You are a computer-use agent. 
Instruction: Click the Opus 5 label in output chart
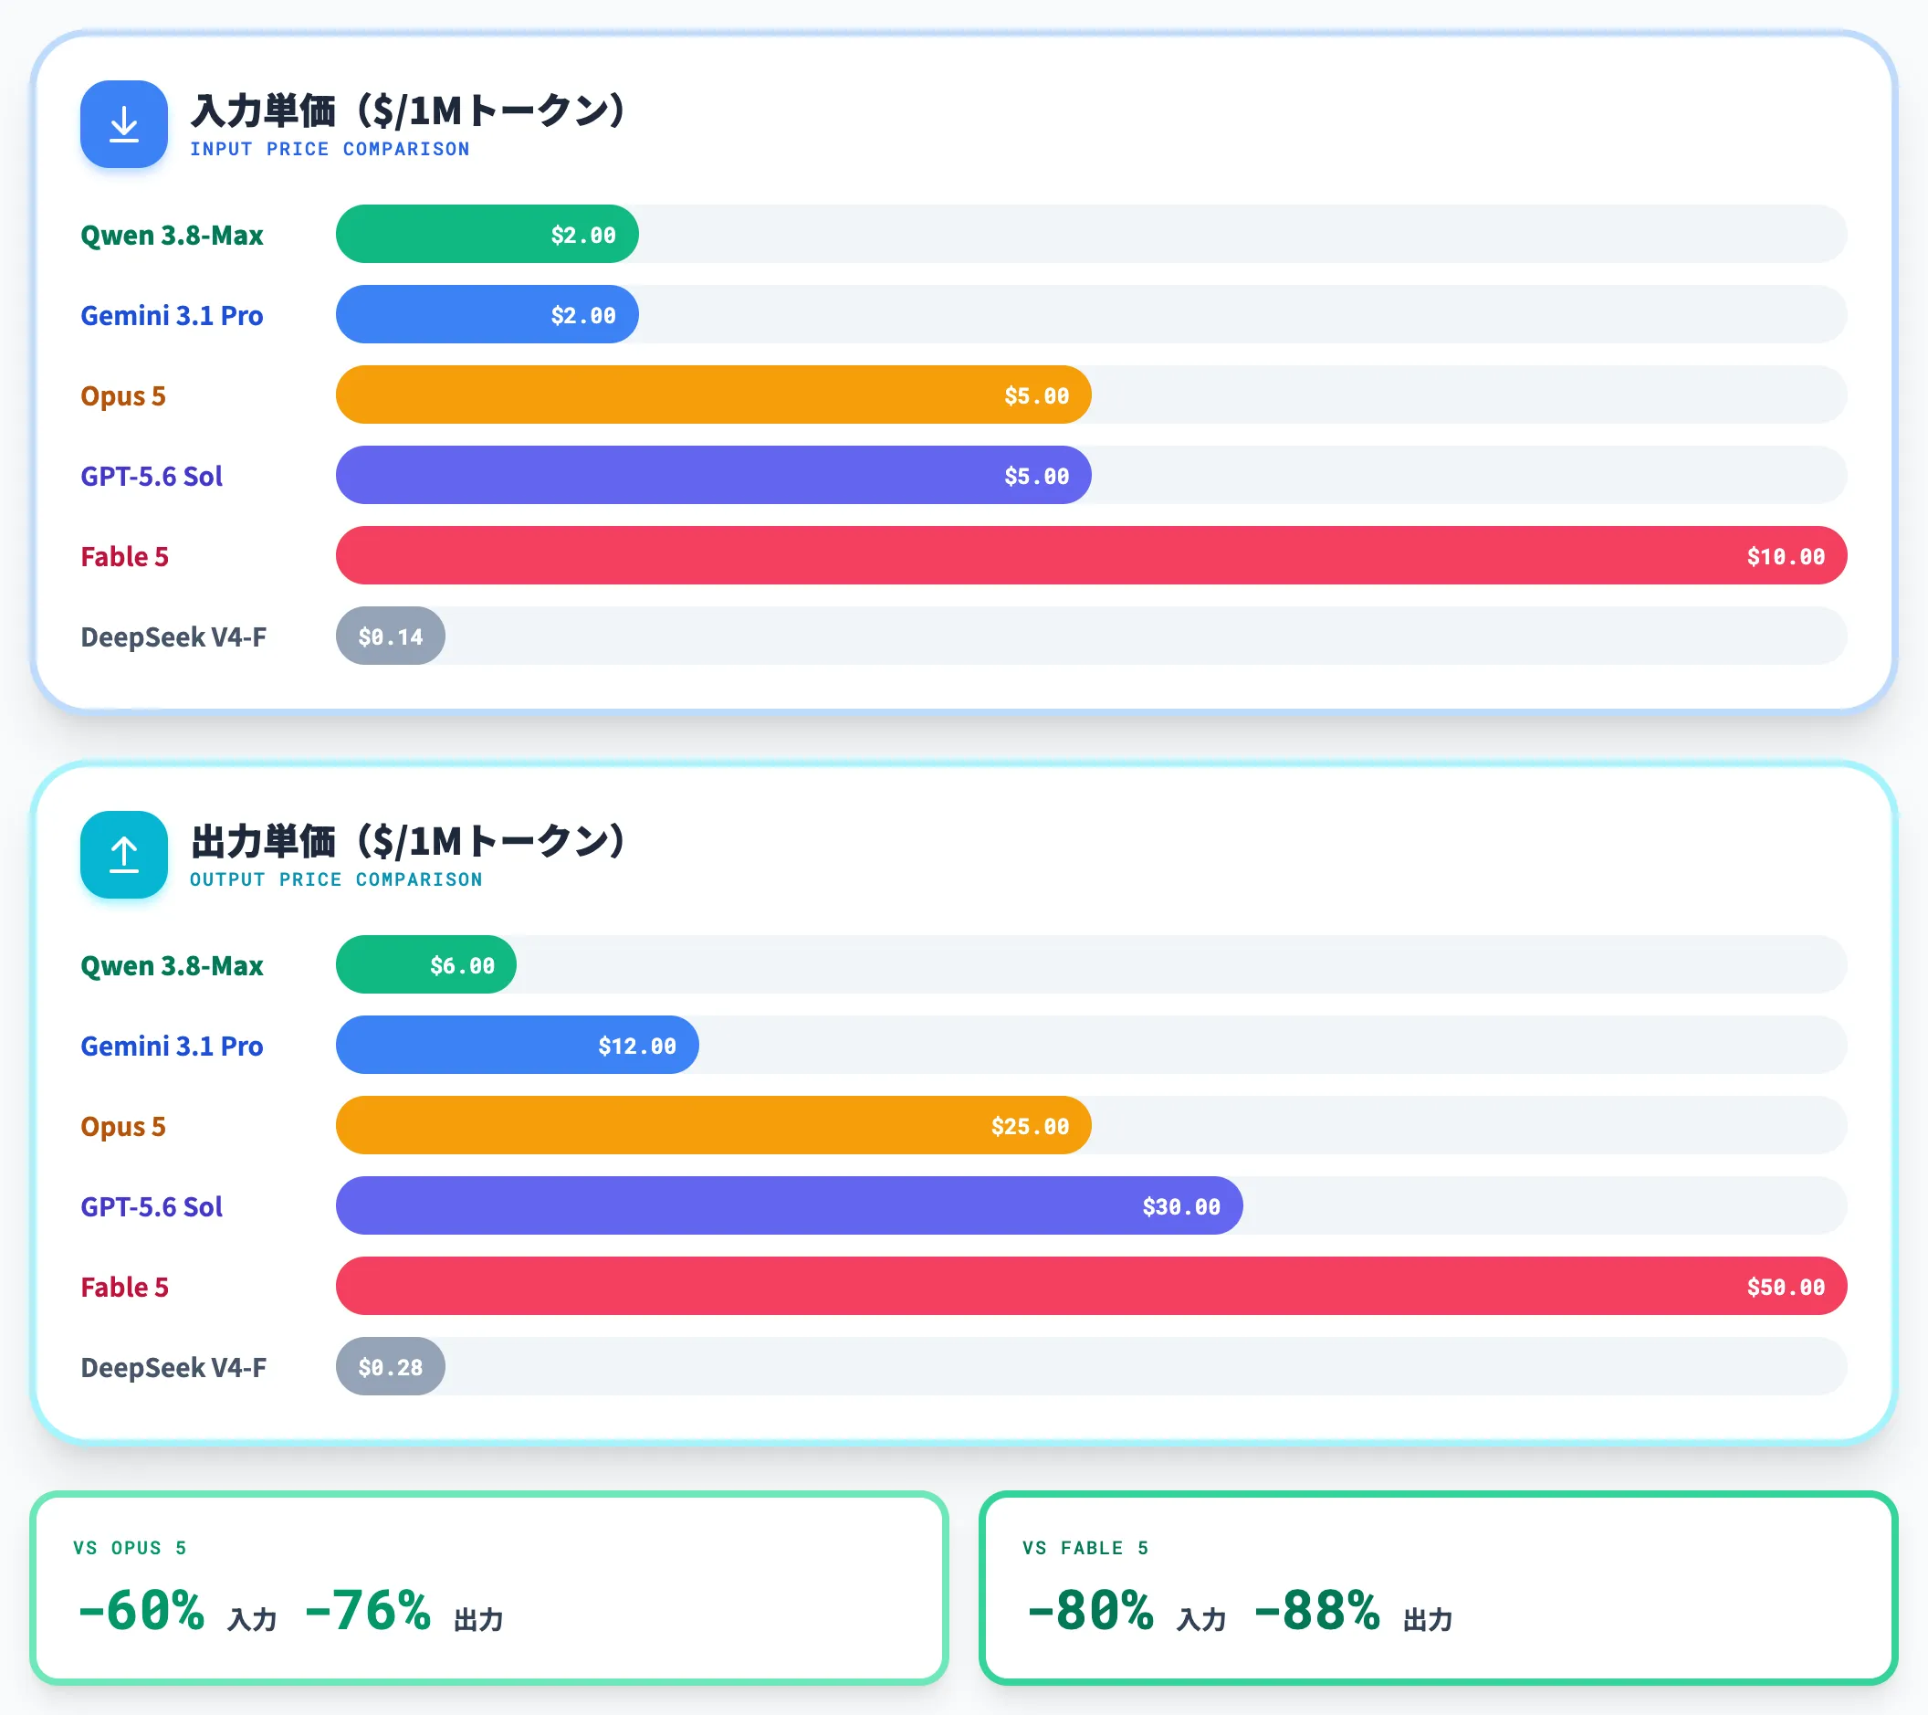(x=122, y=1126)
